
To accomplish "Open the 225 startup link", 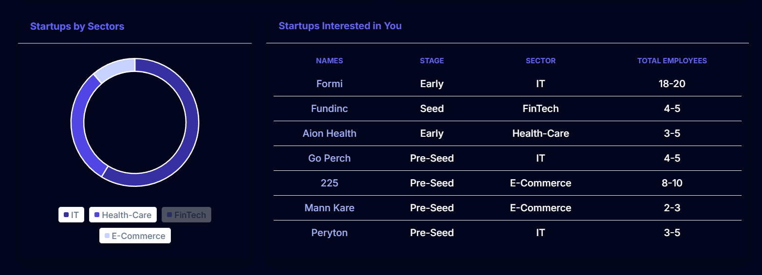I will tap(330, 183).
